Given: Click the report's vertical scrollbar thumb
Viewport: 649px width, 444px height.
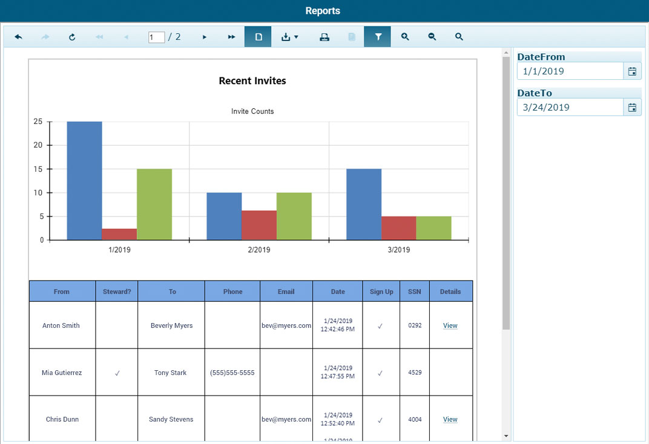Looking at the screenshot, I should pyautogui.click(x=506, y=194).
